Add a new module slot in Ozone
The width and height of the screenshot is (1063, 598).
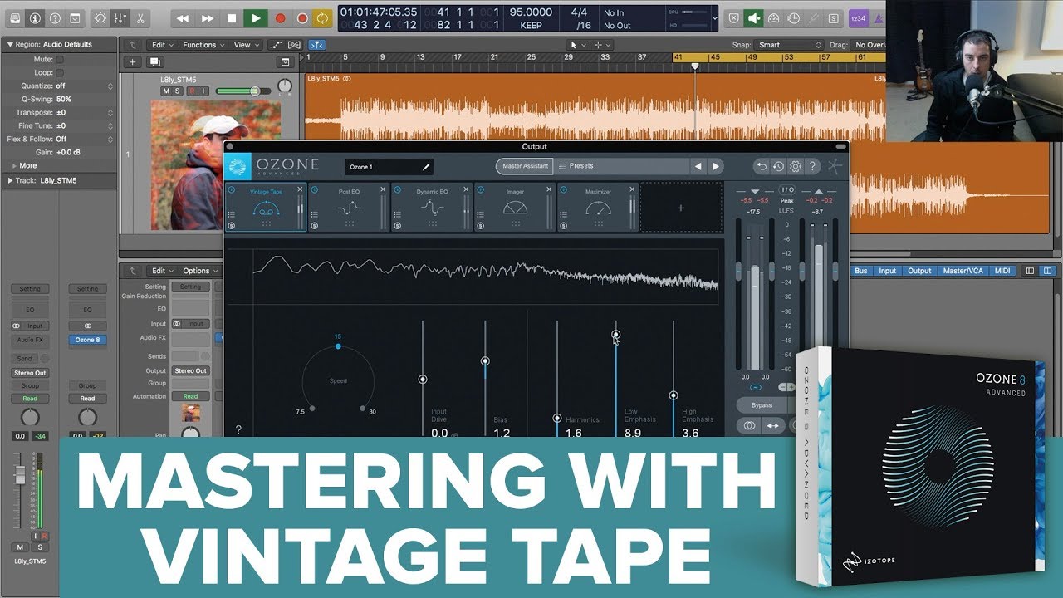pos(680,208)
